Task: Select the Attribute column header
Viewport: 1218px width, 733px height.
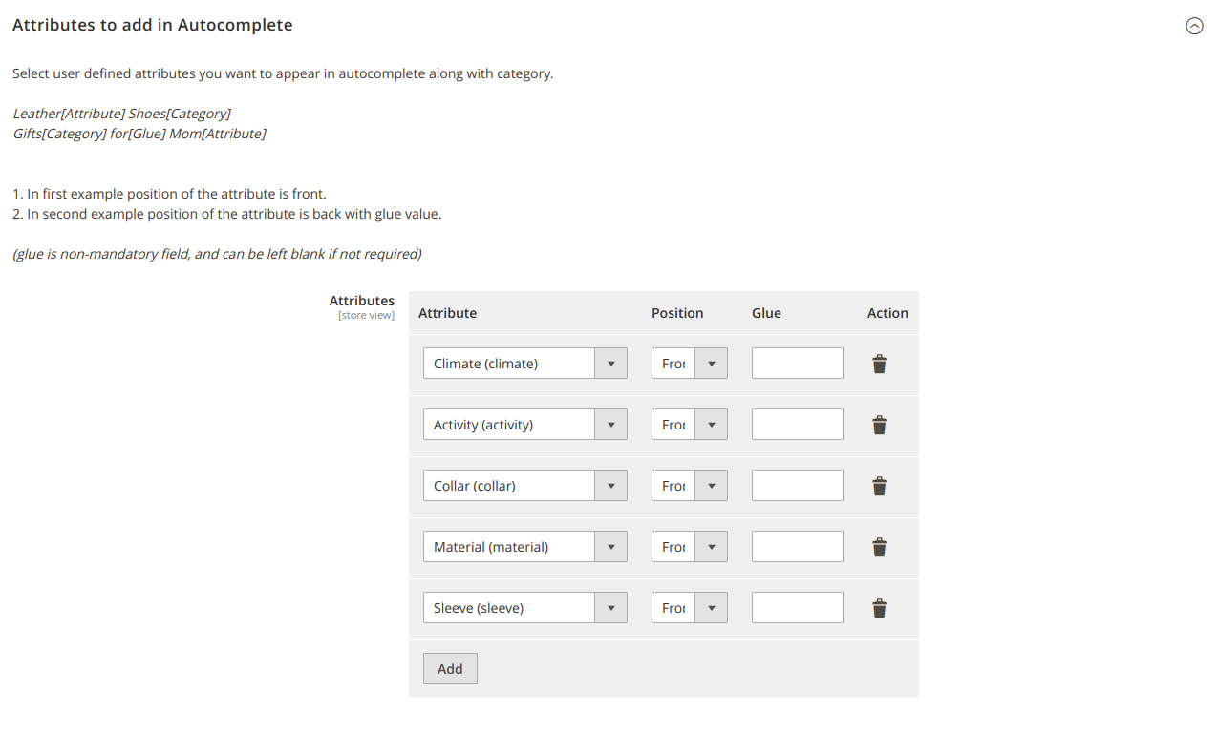Action: [447, 312]
